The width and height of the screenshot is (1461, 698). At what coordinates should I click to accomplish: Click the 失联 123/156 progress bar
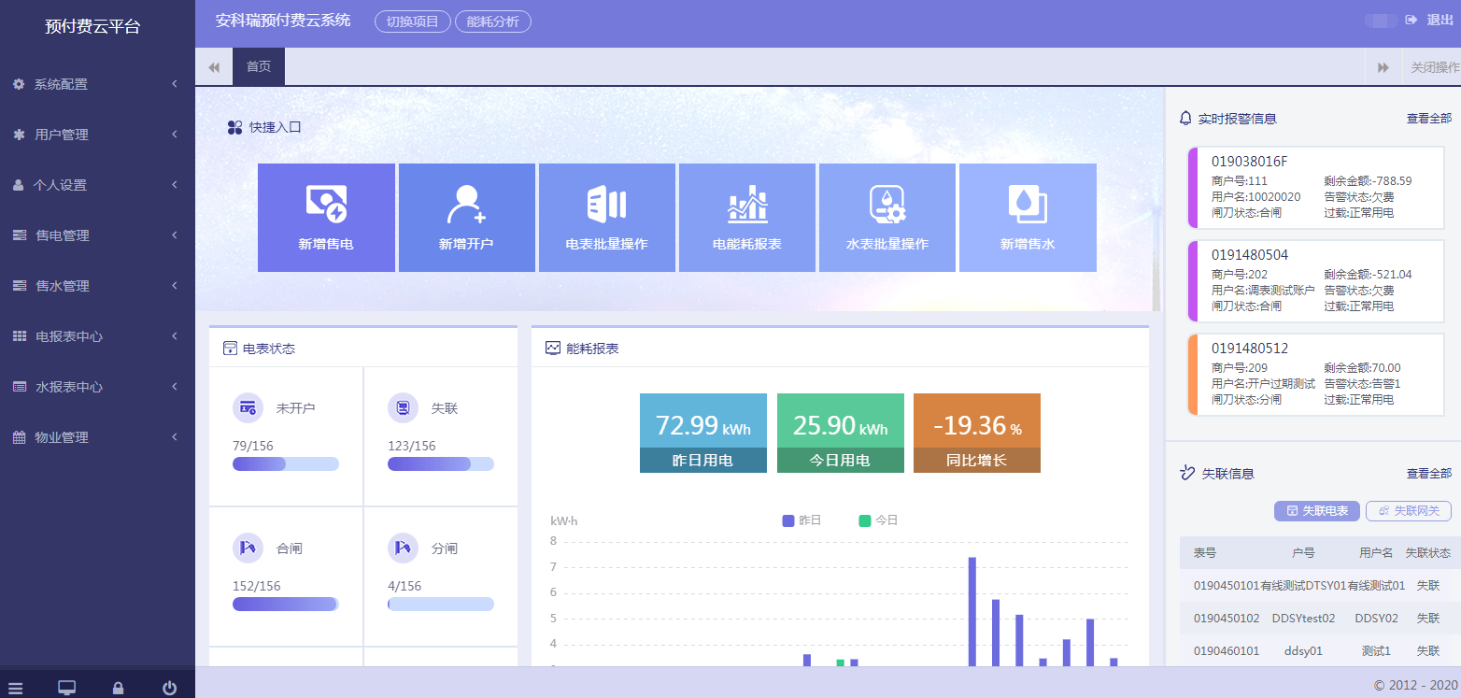441,464
